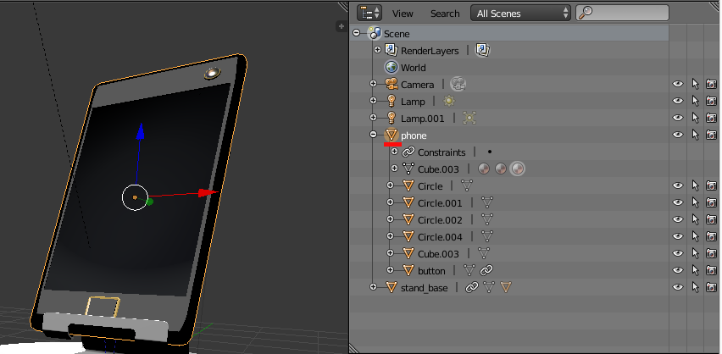
Task: Expand the Circle.001 child node
Action: [390, 202]
